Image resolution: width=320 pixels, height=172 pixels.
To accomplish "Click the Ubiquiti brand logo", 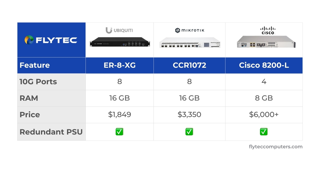I will click(119, 31).
